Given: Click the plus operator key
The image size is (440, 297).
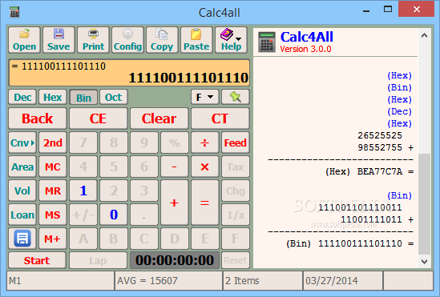Looking at the screenshot, I should click(174, 203).
